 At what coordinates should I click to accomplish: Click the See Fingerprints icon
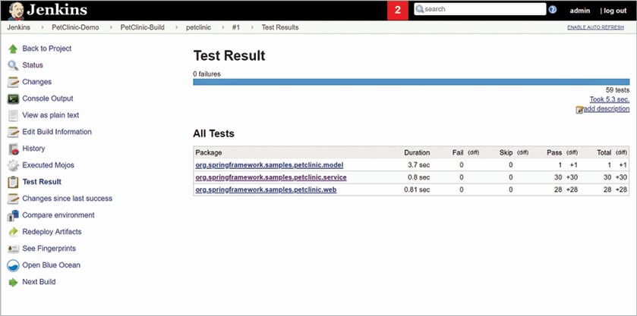pyautogui.click(x=13, y=249)
